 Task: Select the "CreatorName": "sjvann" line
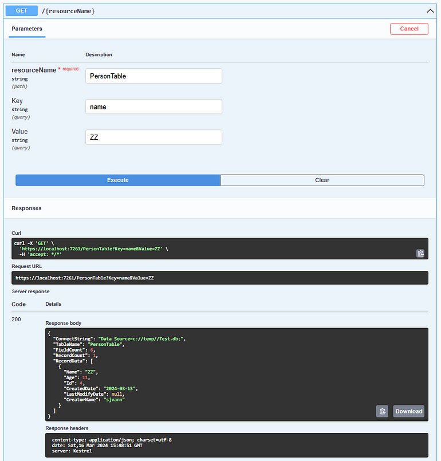(x=94, y=400)
